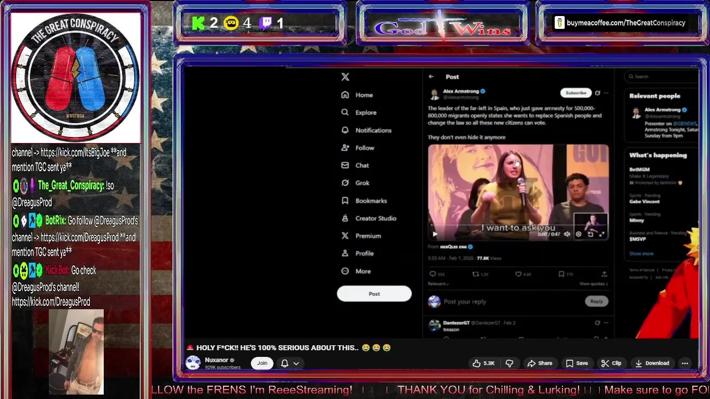Click the reply comment icon on post
The image size is (710, 399).
pyautogui.click(x=433, y=274)
